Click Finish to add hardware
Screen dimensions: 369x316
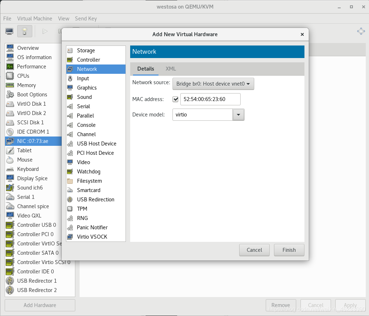coord(289,250)
